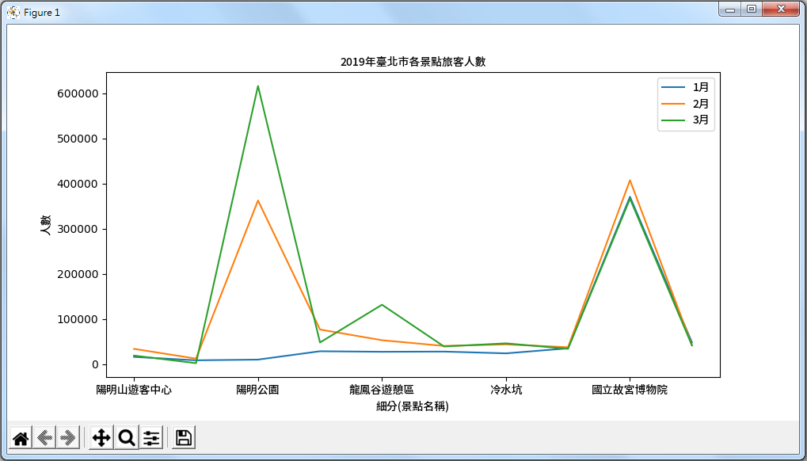Toggle the 3月 legend entry
The height and width of the screenshot is (461, 807).
tap(702, 119)
